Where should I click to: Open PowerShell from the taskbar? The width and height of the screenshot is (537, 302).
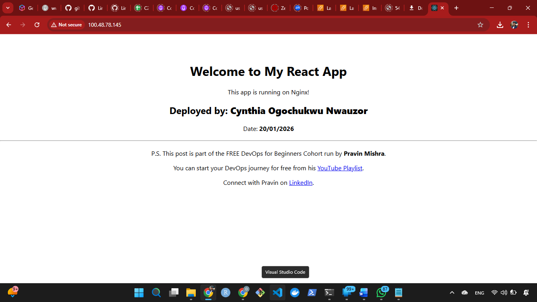point(312,293)
